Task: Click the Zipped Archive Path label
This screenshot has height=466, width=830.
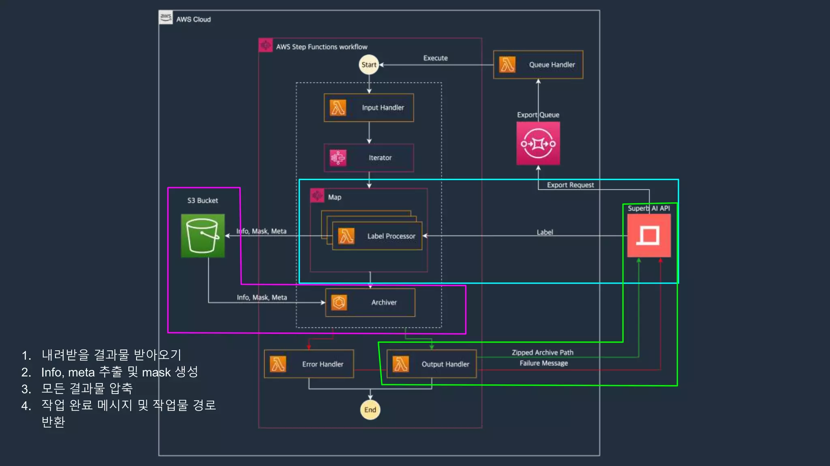Action: (x=542, y=352)
